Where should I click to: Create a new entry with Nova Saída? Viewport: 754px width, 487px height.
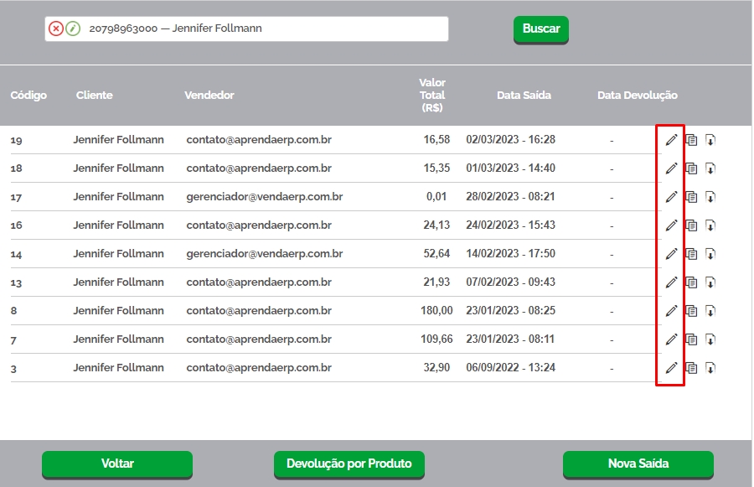638,464
